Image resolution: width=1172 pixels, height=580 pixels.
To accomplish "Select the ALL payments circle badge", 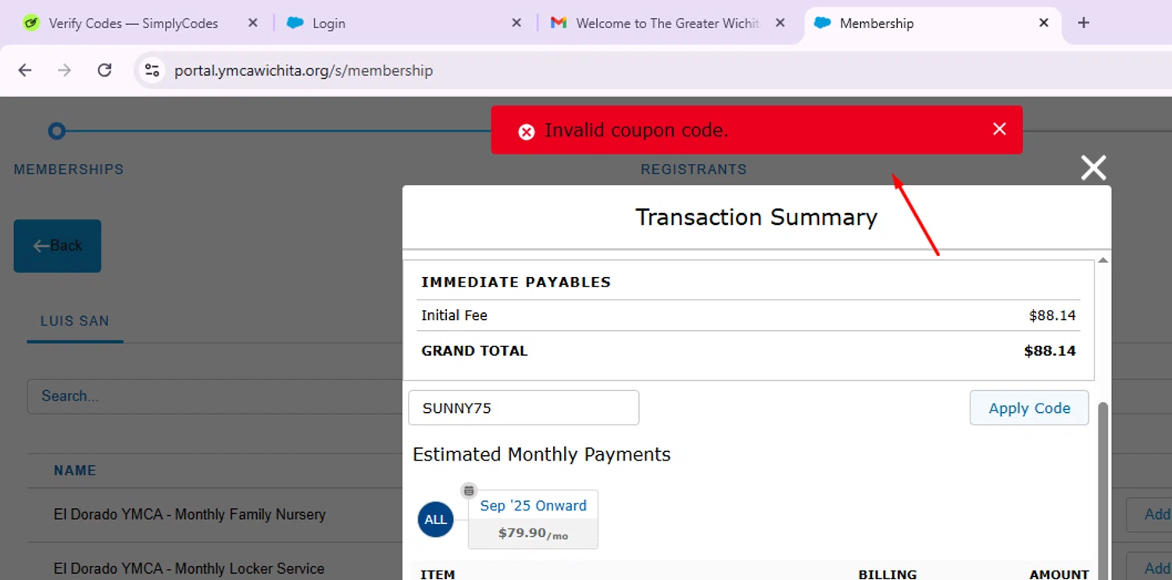I will (436, 519).
